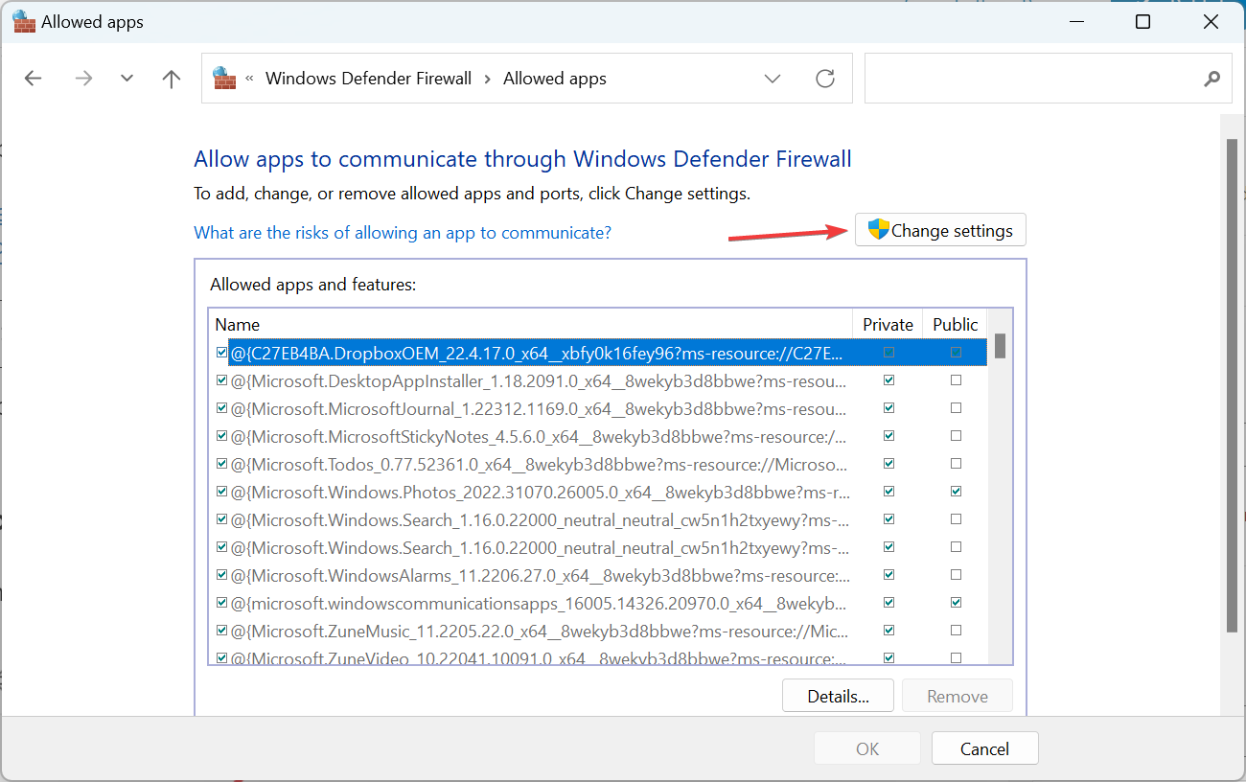This screenshot has height=782, width=1246.
Task: Maximize the Allowed apps window
Action: 1142,22
